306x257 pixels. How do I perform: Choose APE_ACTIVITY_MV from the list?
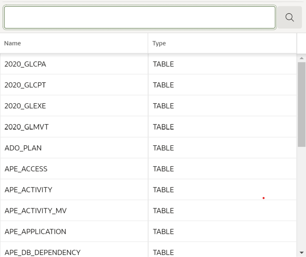[x=148, y=211]
